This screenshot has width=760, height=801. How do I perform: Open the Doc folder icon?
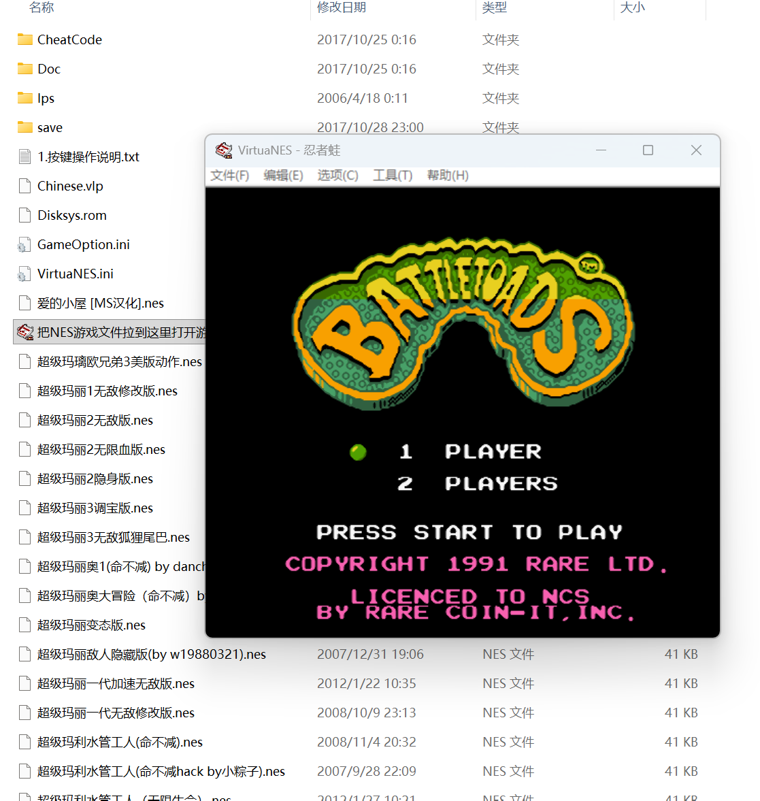(x=24, y=69)
